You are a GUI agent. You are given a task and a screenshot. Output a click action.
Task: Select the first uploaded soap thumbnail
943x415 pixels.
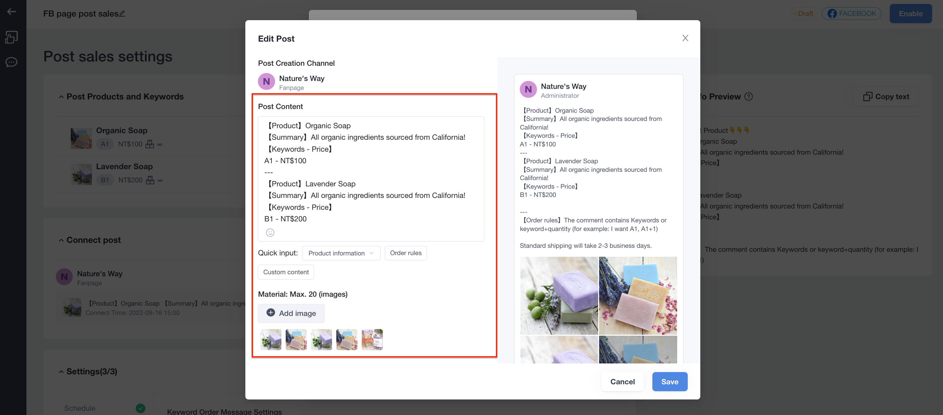270,340
